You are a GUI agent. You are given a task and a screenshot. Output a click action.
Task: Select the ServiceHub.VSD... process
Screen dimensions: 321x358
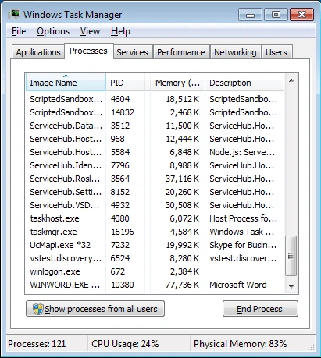point(154,205)
